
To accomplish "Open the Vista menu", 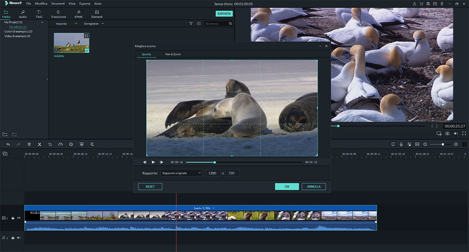I will [x=72, y=4].
